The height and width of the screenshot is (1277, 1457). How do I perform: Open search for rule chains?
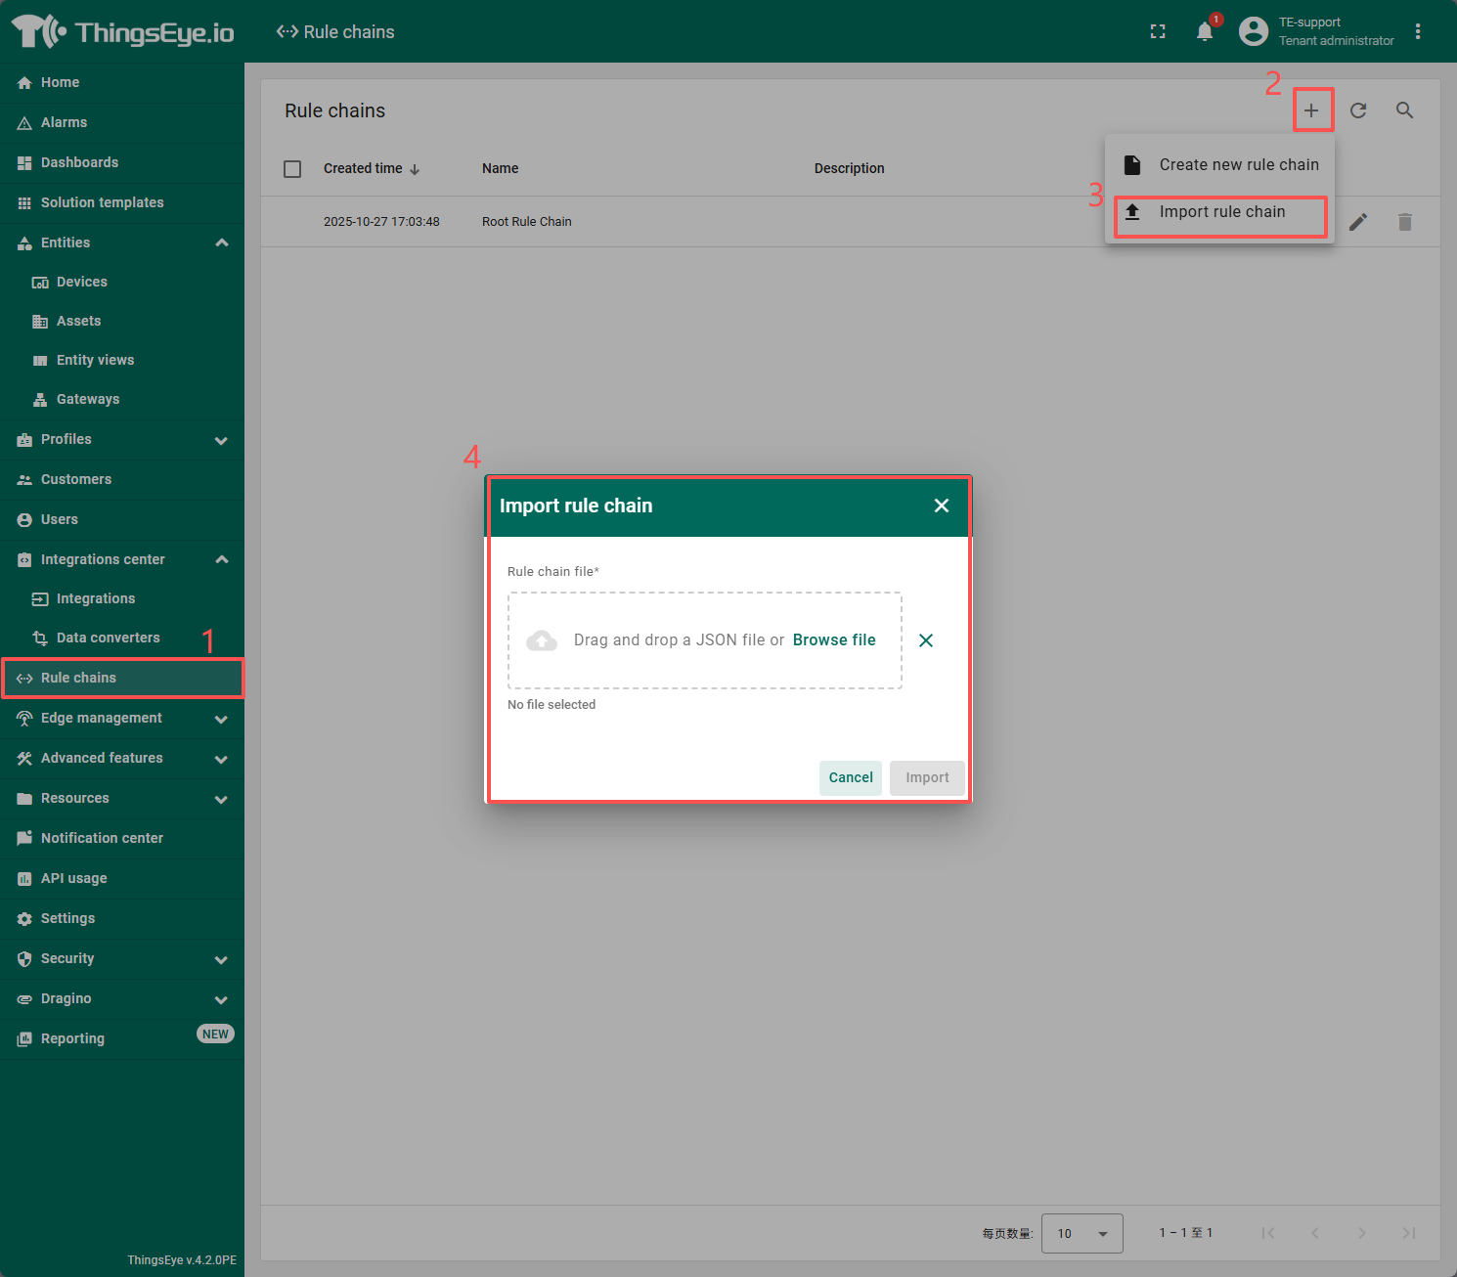coord(1405,110)
